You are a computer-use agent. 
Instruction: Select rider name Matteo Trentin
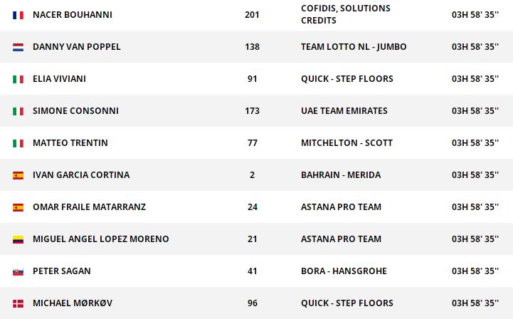click(70, 143)
